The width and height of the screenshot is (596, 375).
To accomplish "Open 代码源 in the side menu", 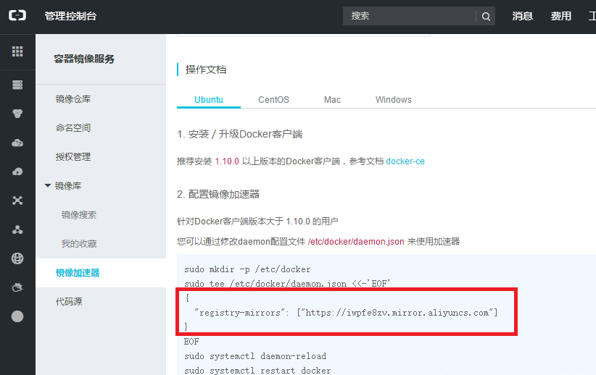I will coord(69,302).
